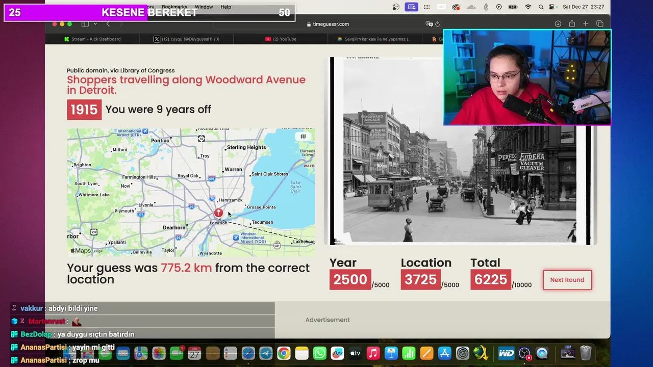Open Trash in the dock
The width and height of the screenshot is (653, 367).
click(x=586, y=353)
